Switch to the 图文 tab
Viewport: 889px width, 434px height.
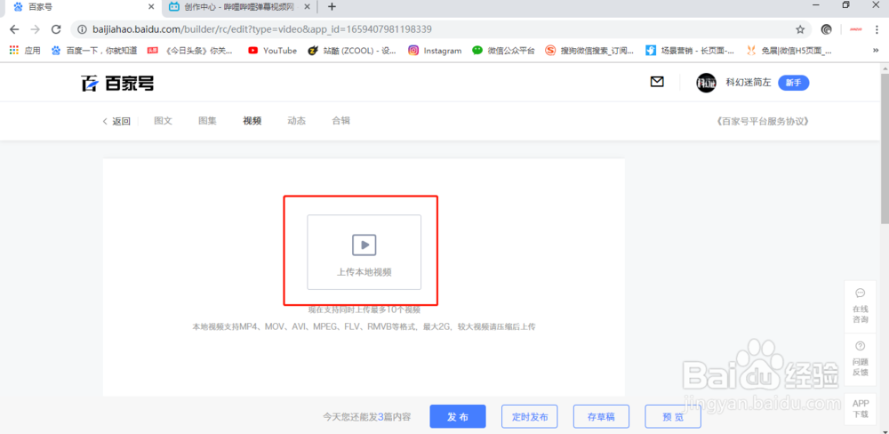[164, 121]
